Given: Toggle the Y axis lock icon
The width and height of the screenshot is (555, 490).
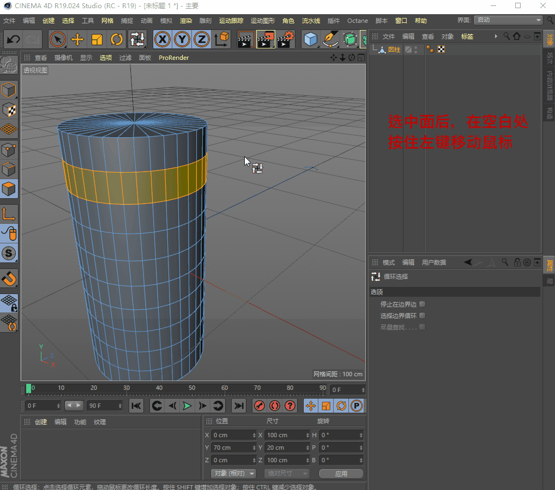Looking at the screenshot, I should coord(182,39).
